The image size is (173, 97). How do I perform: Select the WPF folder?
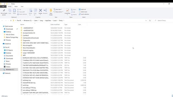point(24,55)
